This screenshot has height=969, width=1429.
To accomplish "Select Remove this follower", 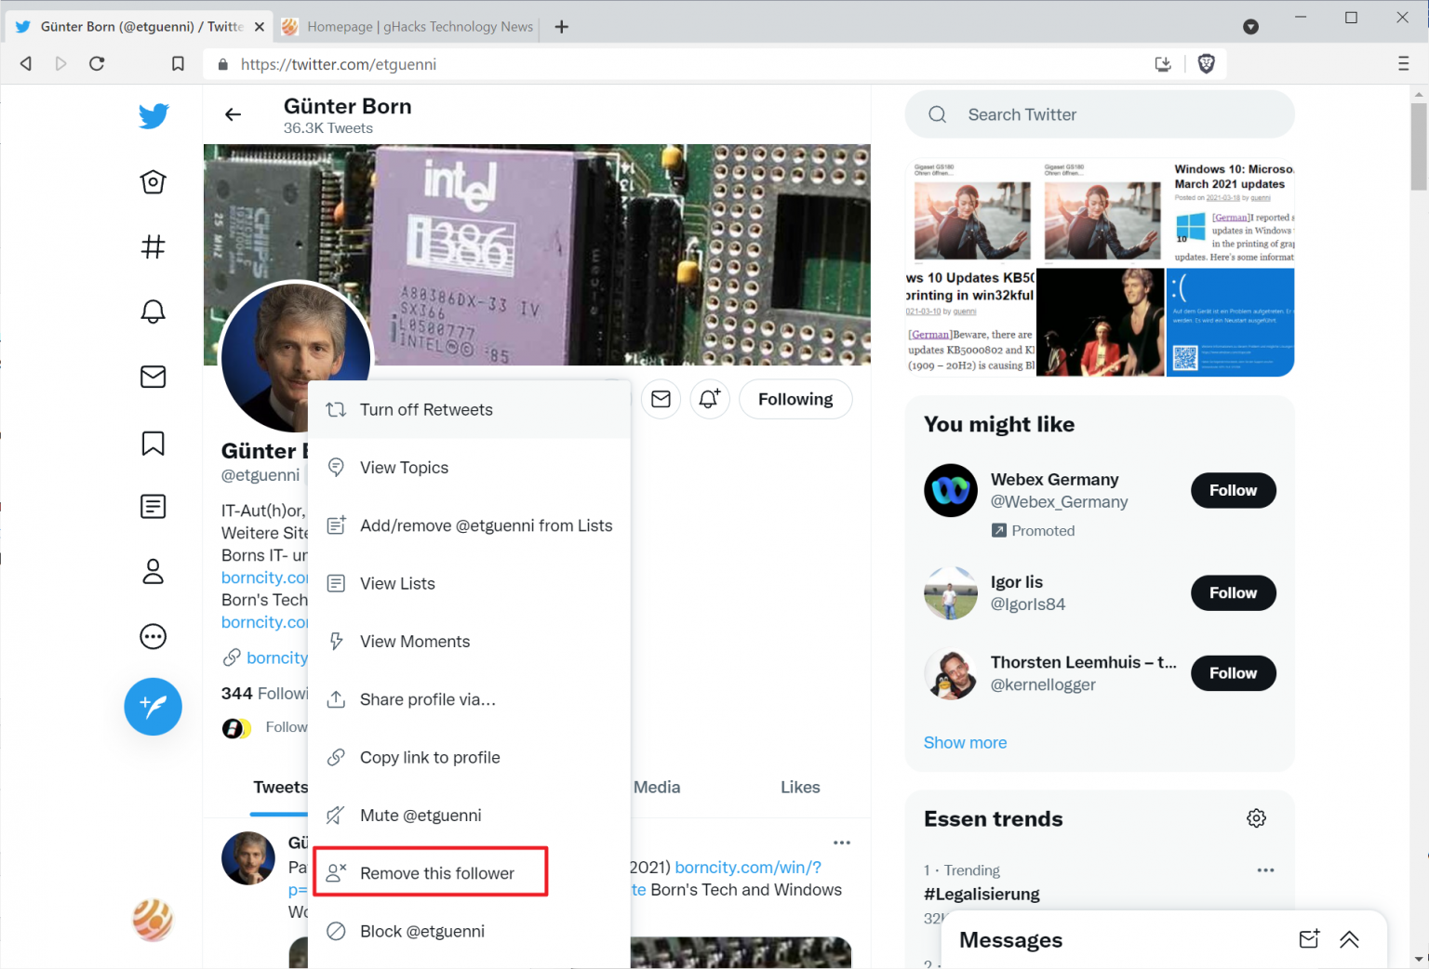I will (431, 872).
